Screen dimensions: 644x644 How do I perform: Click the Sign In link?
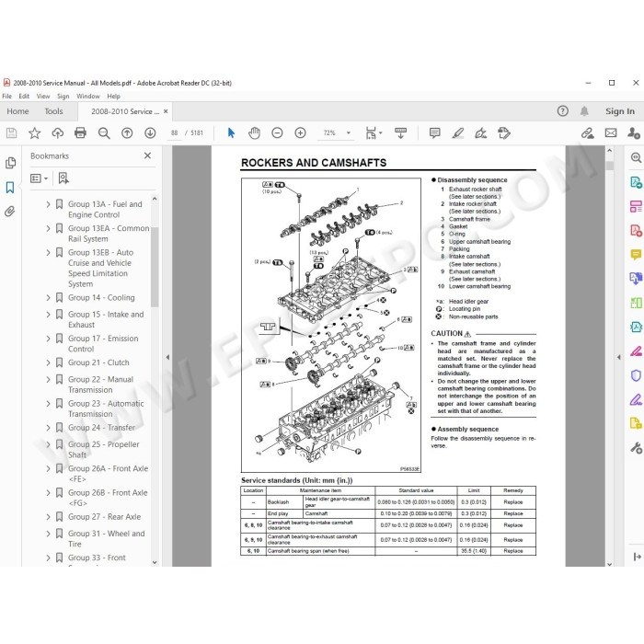coord(620,111)
